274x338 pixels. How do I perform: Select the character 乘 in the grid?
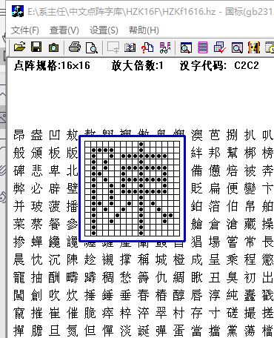click(233, 259)
